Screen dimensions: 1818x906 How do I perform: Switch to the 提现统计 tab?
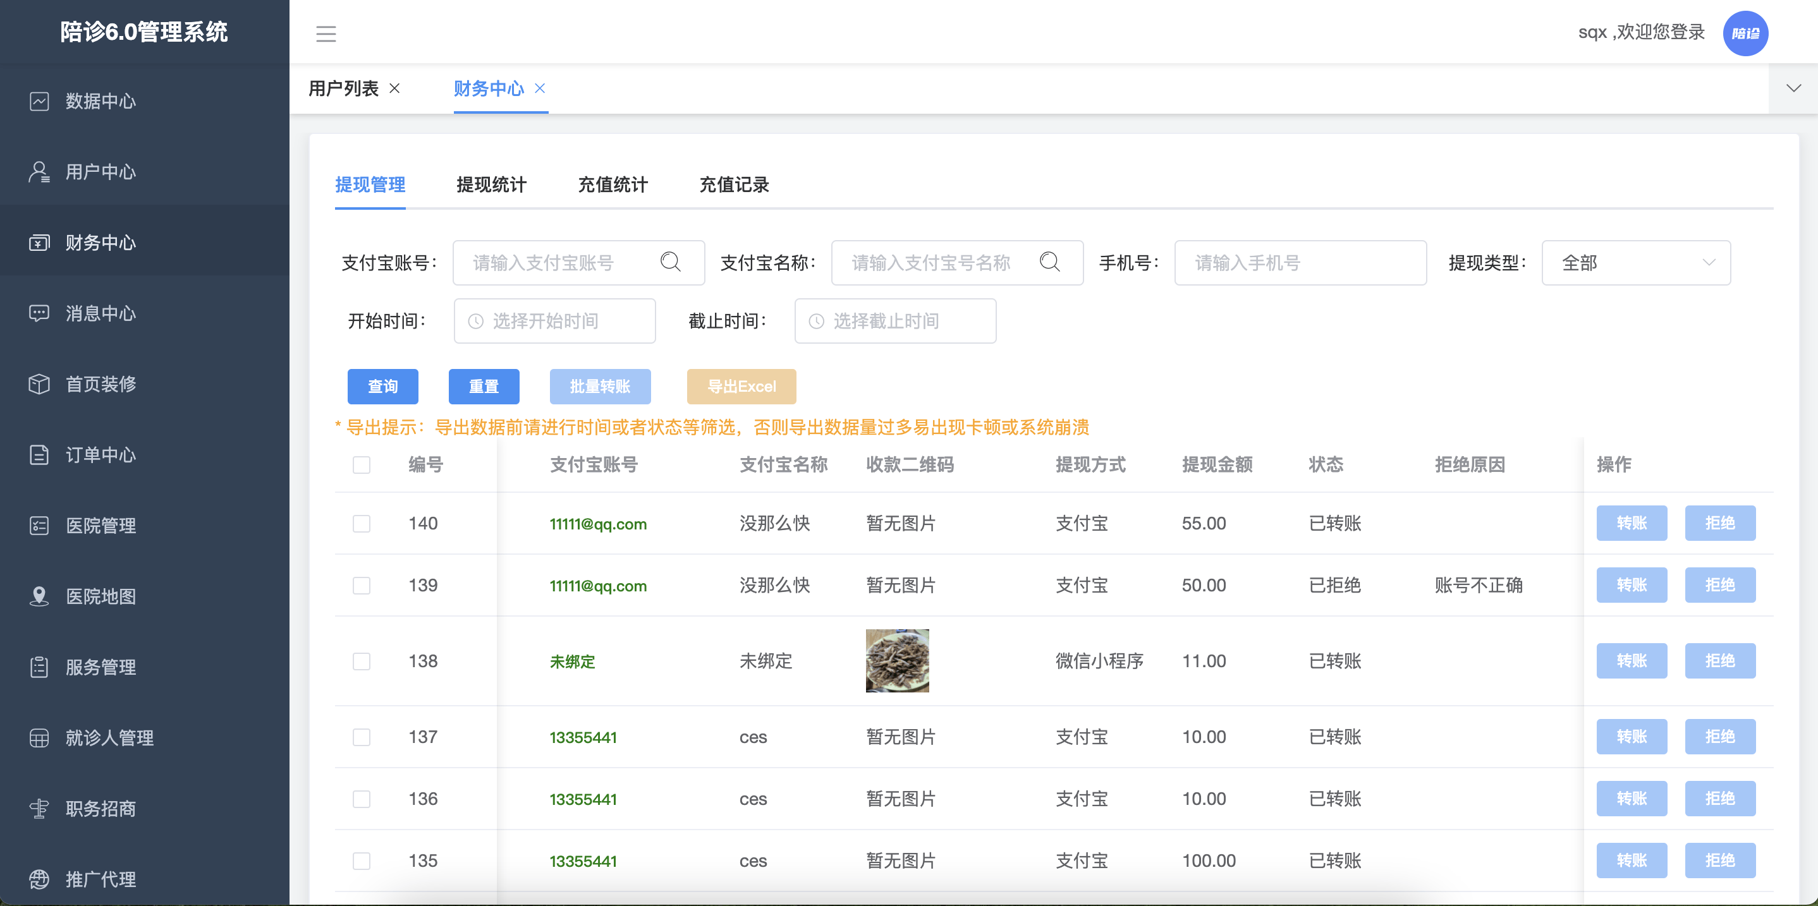(491, 185)
